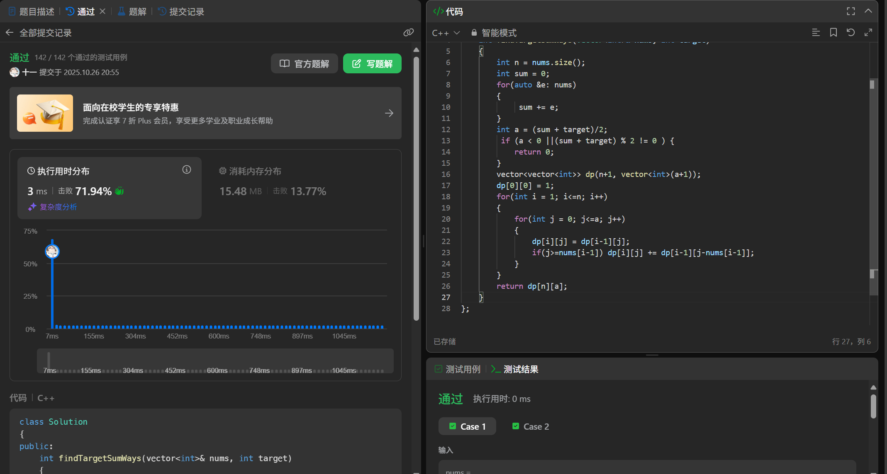This screenshot has height=474, width=887.
Task: Click the 官方题解 button
Action: [305, 63]
